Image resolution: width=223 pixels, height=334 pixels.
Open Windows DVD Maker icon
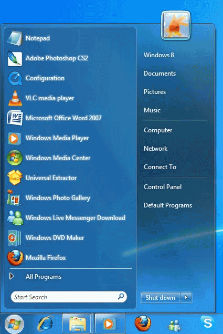point(15,238)
